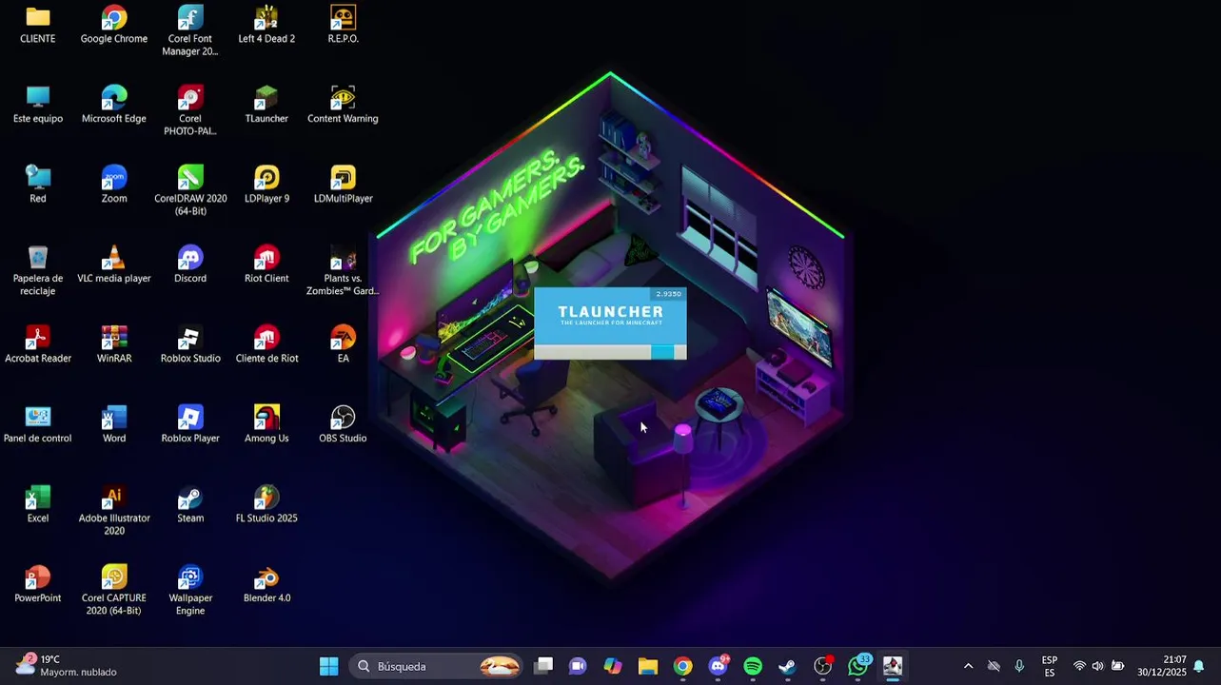The width and height of the screenshot is (1221, 685).
Task: Select the Adobe Illustrator 2020 icon
Action: click(114, 510)
